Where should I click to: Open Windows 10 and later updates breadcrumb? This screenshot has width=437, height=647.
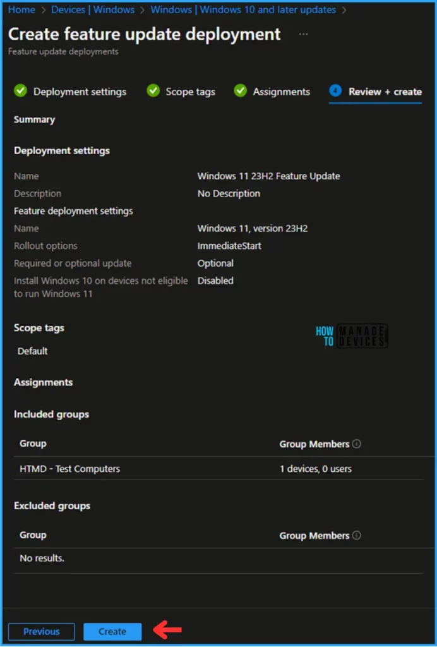tap(243, 10)
